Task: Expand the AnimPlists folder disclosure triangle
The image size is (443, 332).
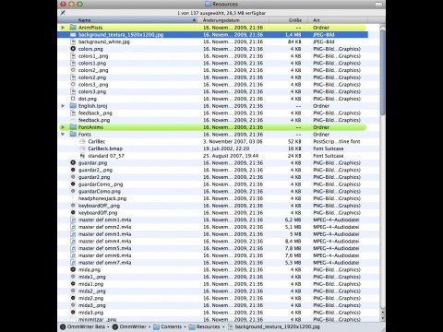Action: point(63,28)
